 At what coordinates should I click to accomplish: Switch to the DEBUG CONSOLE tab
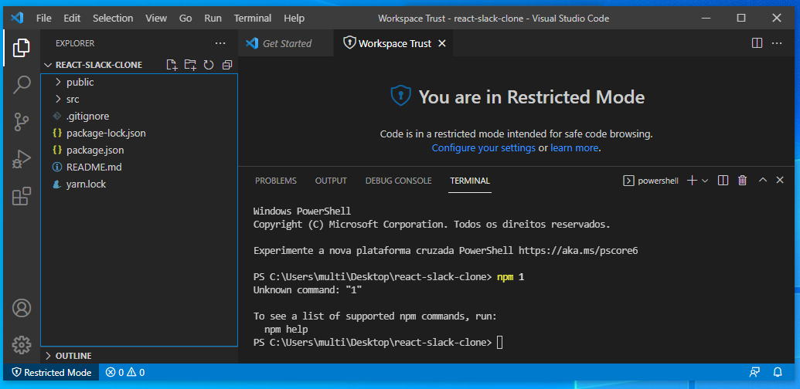(x=399, y=181)
